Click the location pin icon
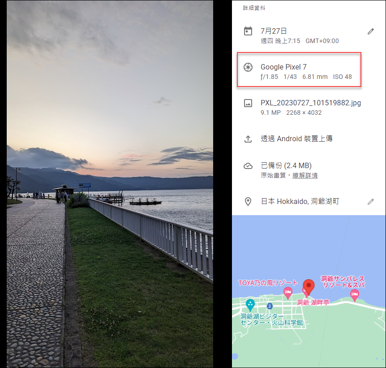The height and width of the screenshot is (368, 386). click(x=248, y=202)
